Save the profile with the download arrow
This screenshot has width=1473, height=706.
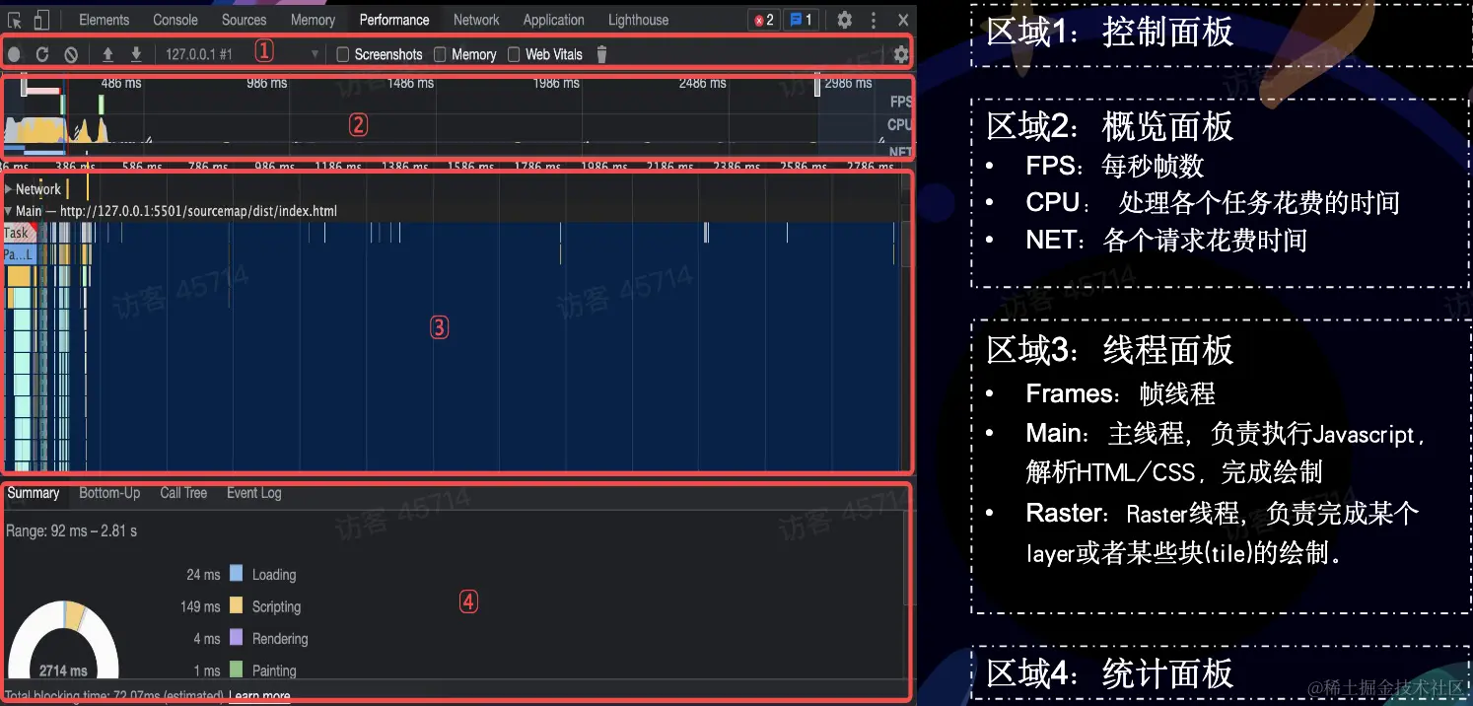pyautogui.click(x=136, y=54)
